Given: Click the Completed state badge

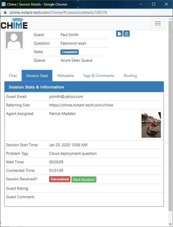Looking at the screenshot, I should click(x=70, y=52).
